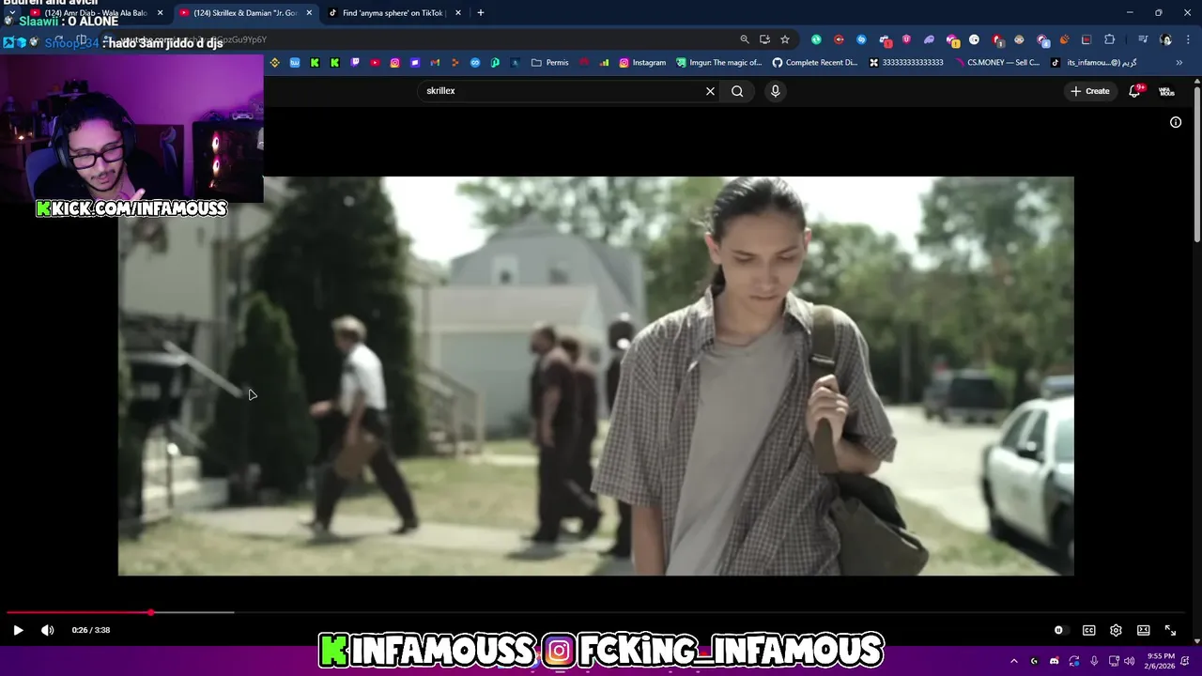Open the Imgur: The magic of bookmark

(718, 63)
